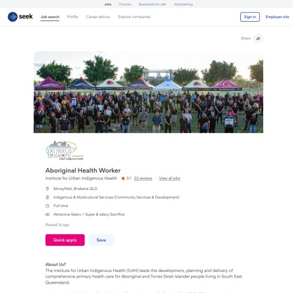
Task: Apply using the Quick apply button
Action: [x=65, y=240]
